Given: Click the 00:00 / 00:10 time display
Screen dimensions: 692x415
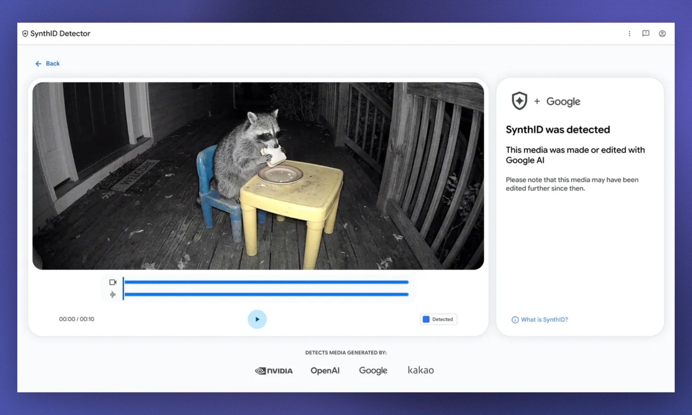Looking at the screenshot, I should [x=76, y=319].
